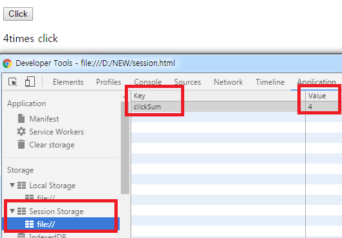
Task: Toggle the device toolbar icon
Action: 30,81
